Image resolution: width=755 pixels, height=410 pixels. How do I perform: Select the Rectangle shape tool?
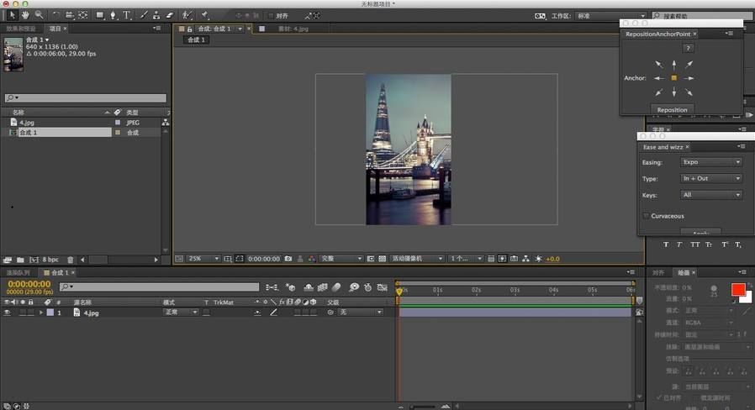coord(100,15)
